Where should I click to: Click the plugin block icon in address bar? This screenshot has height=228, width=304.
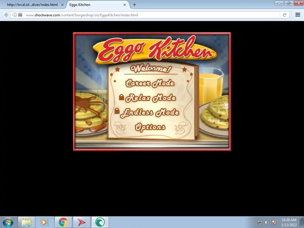pyautogui.click(x=20, y=15)
